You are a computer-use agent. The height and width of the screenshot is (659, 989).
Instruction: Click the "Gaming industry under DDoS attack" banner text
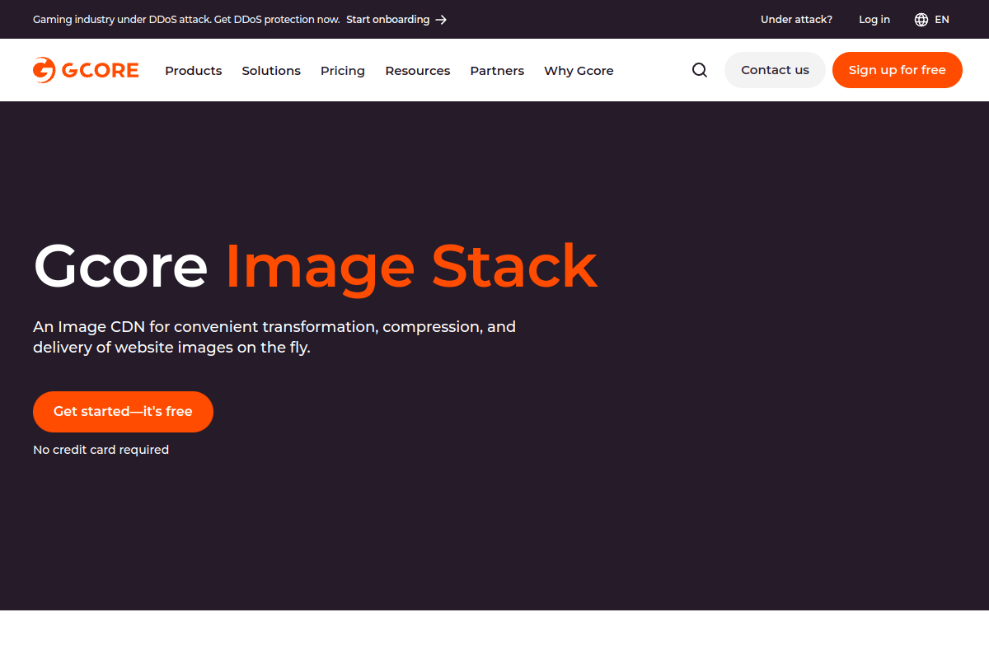click(186, 20)
